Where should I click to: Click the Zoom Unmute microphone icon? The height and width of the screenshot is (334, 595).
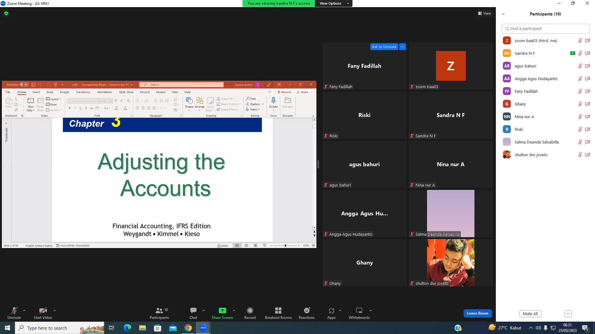[x=14, y=310]
